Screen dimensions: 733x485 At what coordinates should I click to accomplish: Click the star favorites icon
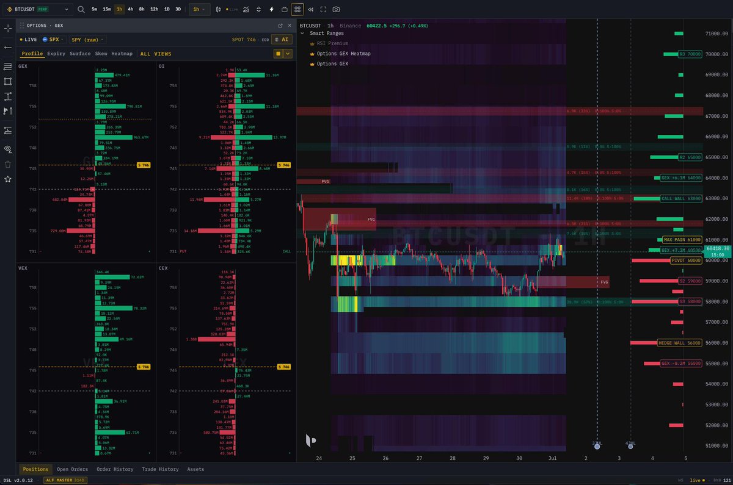tap(8, 179)
